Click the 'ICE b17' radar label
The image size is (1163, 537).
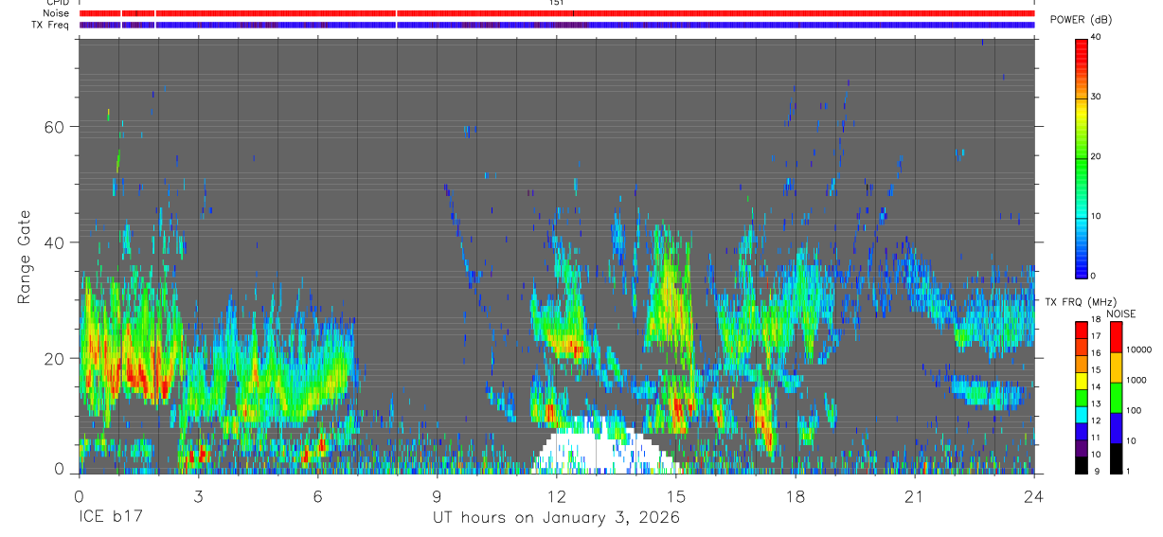coord(109,518)
